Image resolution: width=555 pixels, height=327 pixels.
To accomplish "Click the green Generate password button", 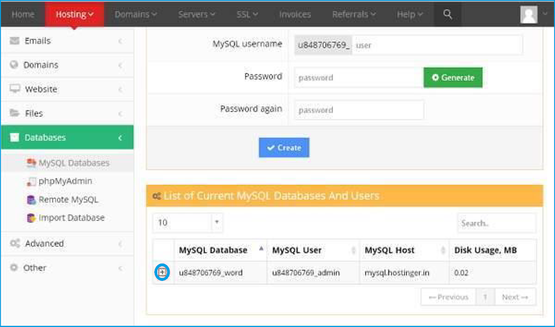I will (453, 78).
